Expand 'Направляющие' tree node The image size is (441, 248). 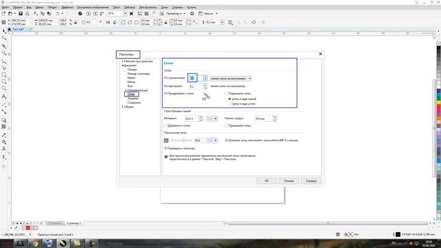click(125, 90)
